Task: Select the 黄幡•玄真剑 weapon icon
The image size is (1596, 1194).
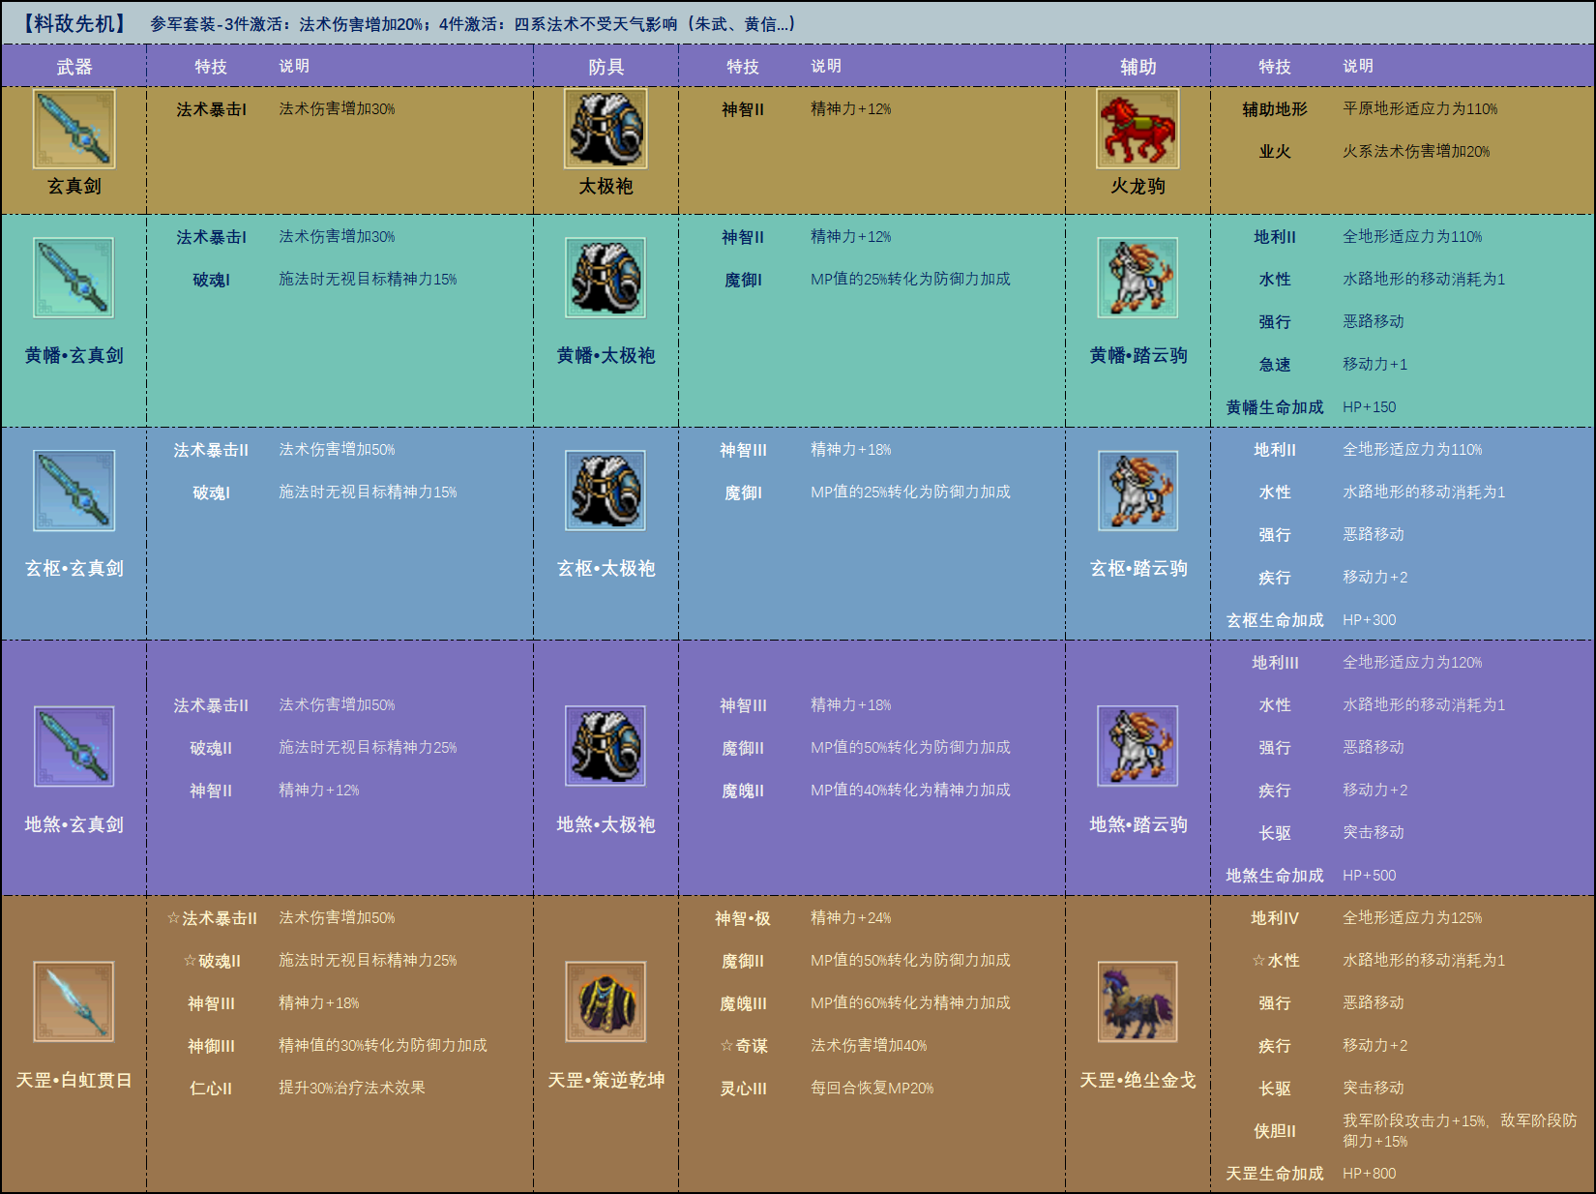Action: (x=74, y=278)
